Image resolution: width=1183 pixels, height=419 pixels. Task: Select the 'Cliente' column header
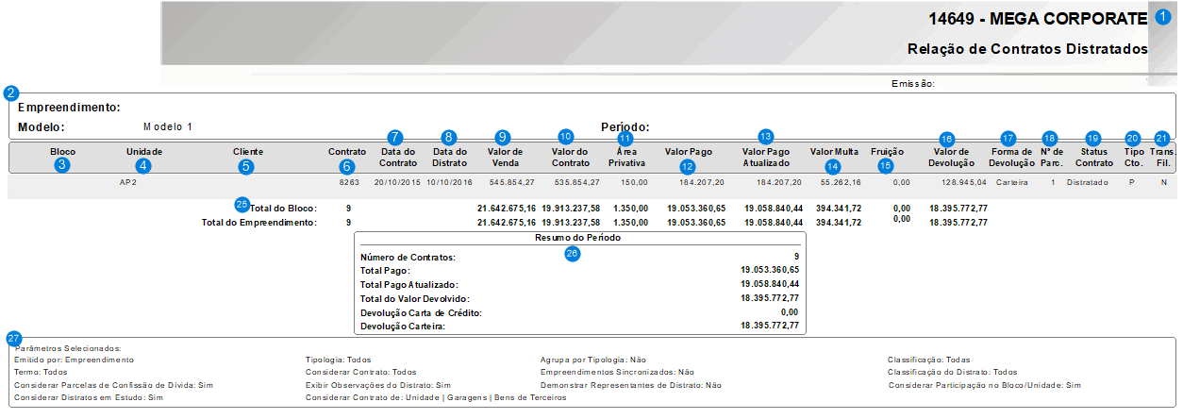[x=248, y=152]
